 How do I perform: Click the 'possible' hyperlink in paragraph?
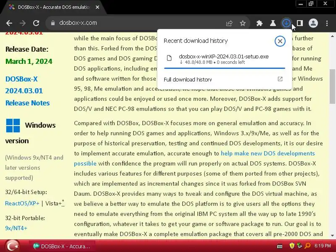(85, 163)
